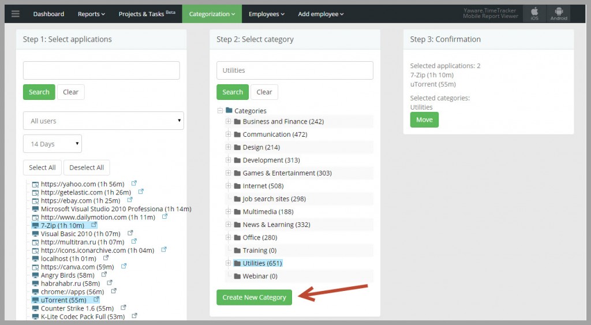This screenshot has width=591, height=325.
Task: Click the Webinar folder icon
Action: point(237,276)
